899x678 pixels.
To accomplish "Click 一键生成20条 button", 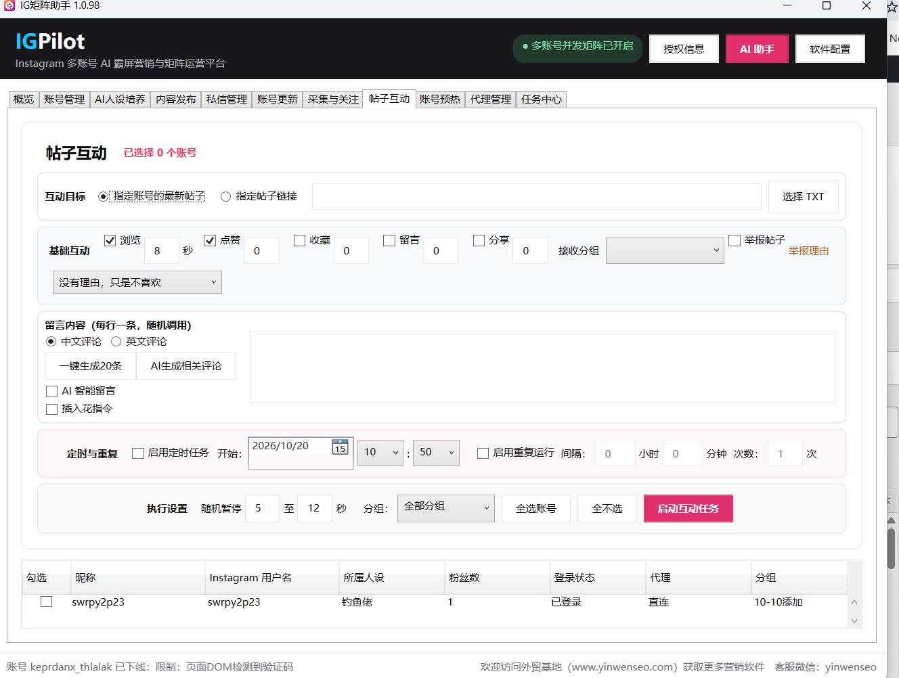I will (91, 365).
